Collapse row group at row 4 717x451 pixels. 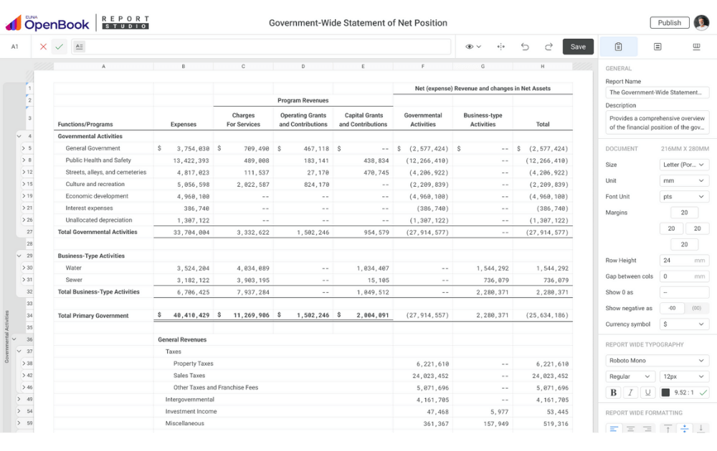click(19, 136)
